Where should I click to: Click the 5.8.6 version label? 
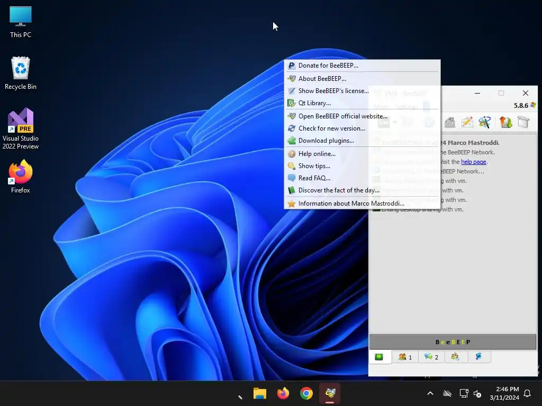pyautogui.click(x=521, y=105)
